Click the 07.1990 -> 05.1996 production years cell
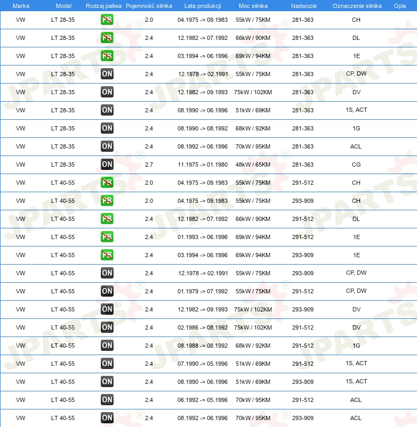 tap(203, 364)
